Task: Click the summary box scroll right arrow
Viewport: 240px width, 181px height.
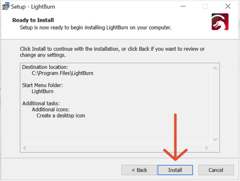Action: (x=206, y=148)
